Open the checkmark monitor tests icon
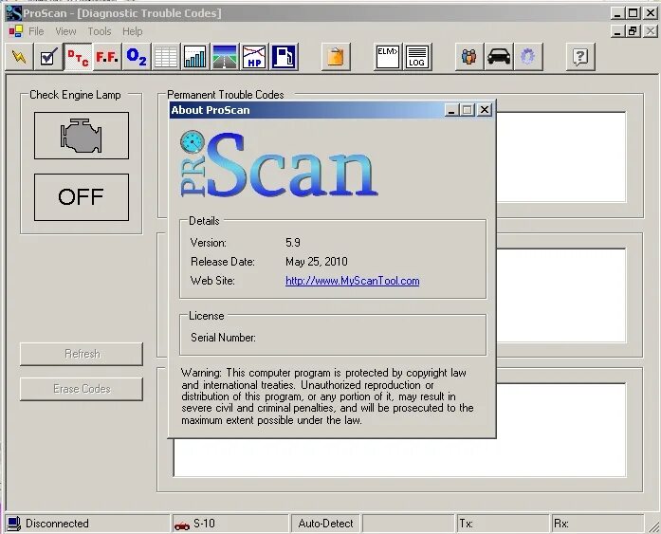The height and width of the screenshot is (534, 661). click(48, 57)
